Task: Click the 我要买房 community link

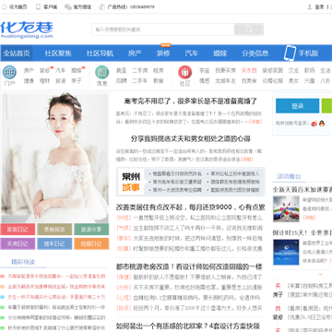Action: (225, 70)
